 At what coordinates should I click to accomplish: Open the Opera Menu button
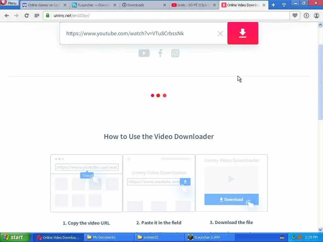pos(9,3)
